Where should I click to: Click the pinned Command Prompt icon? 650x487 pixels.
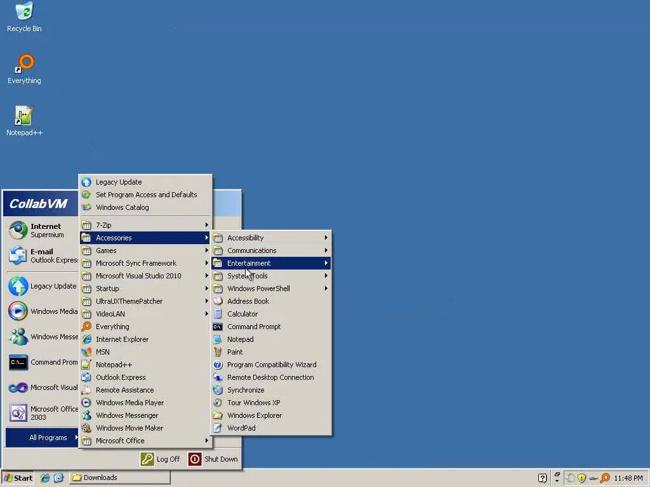[18, 362]
